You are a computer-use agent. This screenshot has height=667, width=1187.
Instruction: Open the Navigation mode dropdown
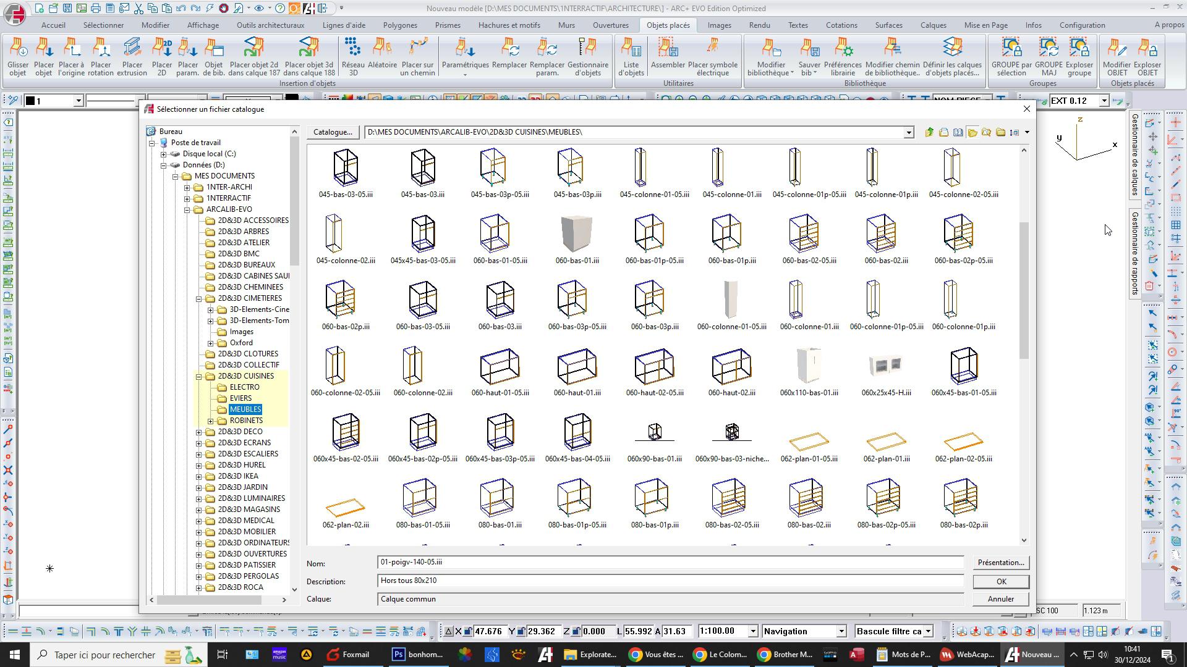pos(841,631)
